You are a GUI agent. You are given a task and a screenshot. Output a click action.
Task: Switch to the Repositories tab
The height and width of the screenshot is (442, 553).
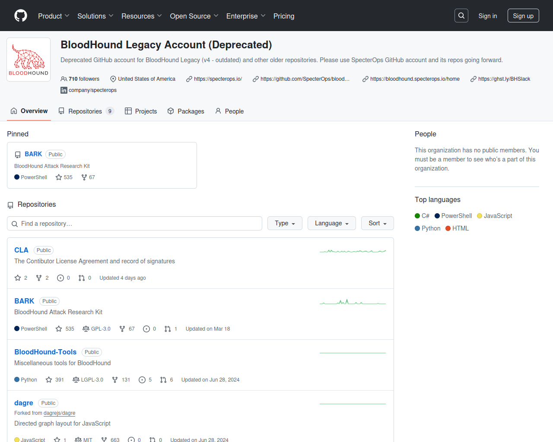(x=86, y=111)
